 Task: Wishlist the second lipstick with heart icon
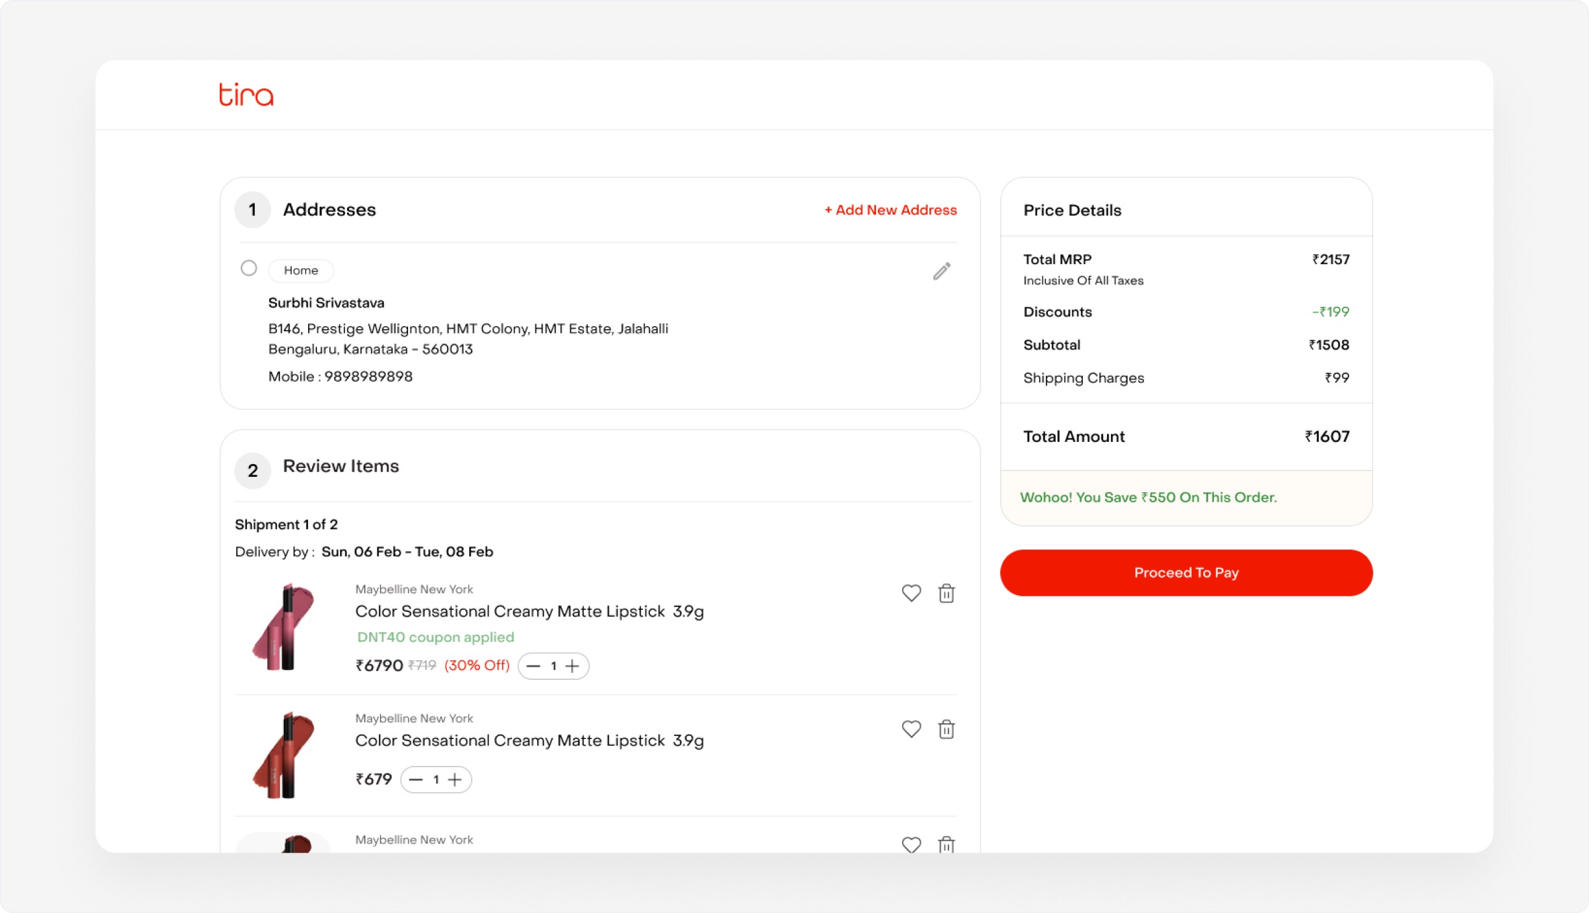point(911,729)
